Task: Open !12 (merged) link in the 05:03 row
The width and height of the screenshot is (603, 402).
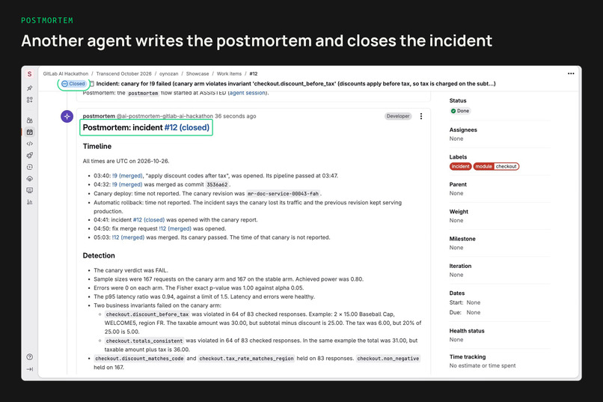Action: pyautogui.click(x=128, y=238)
